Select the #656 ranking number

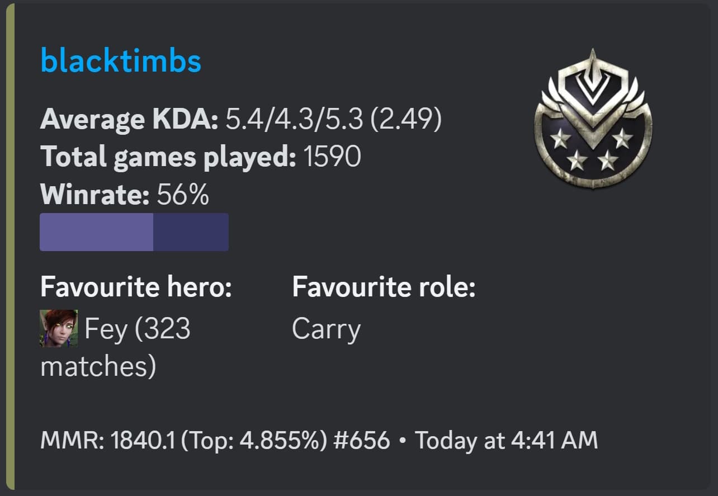[361, 441]
